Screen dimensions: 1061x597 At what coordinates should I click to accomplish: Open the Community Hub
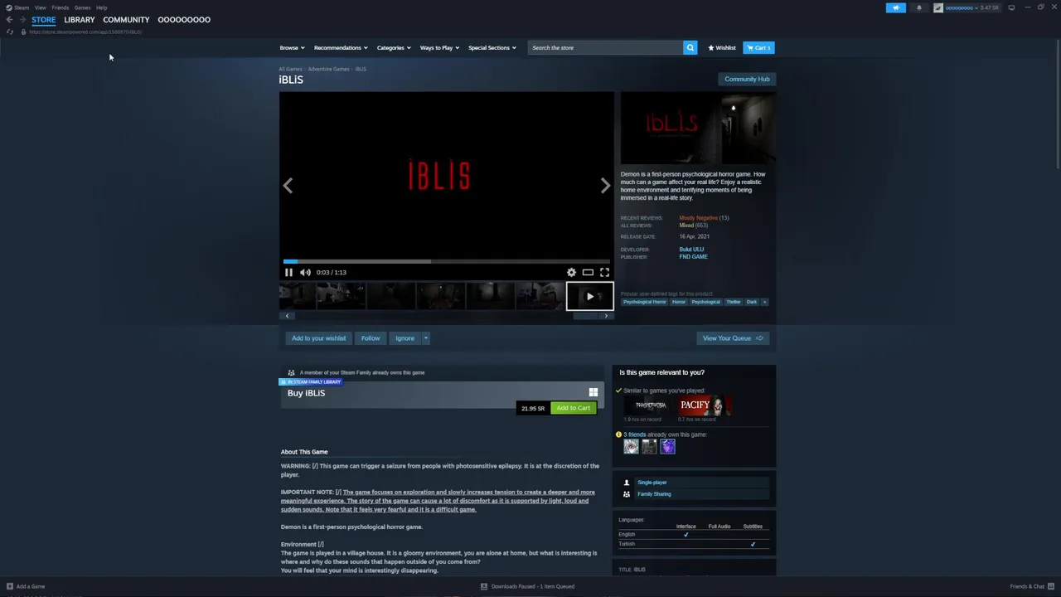pos(747,79)
